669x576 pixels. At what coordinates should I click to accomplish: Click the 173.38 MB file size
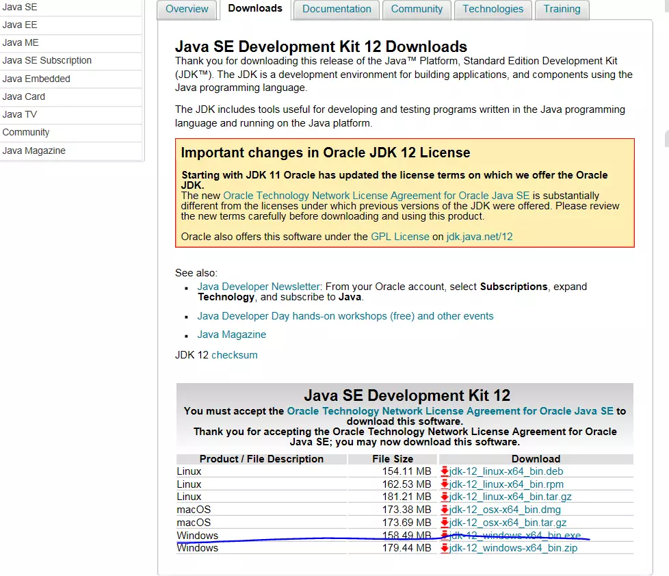406,510
